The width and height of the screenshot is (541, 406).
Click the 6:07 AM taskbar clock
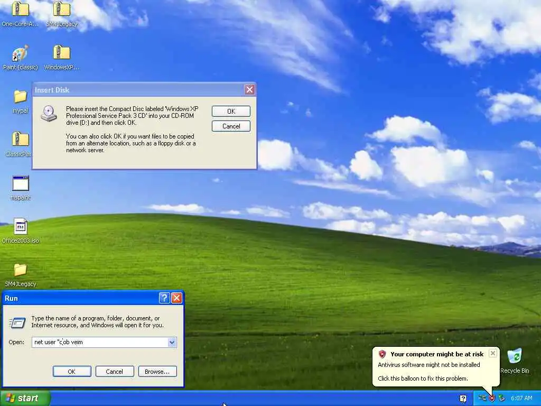pyautogui.click(x=521, y=398)
